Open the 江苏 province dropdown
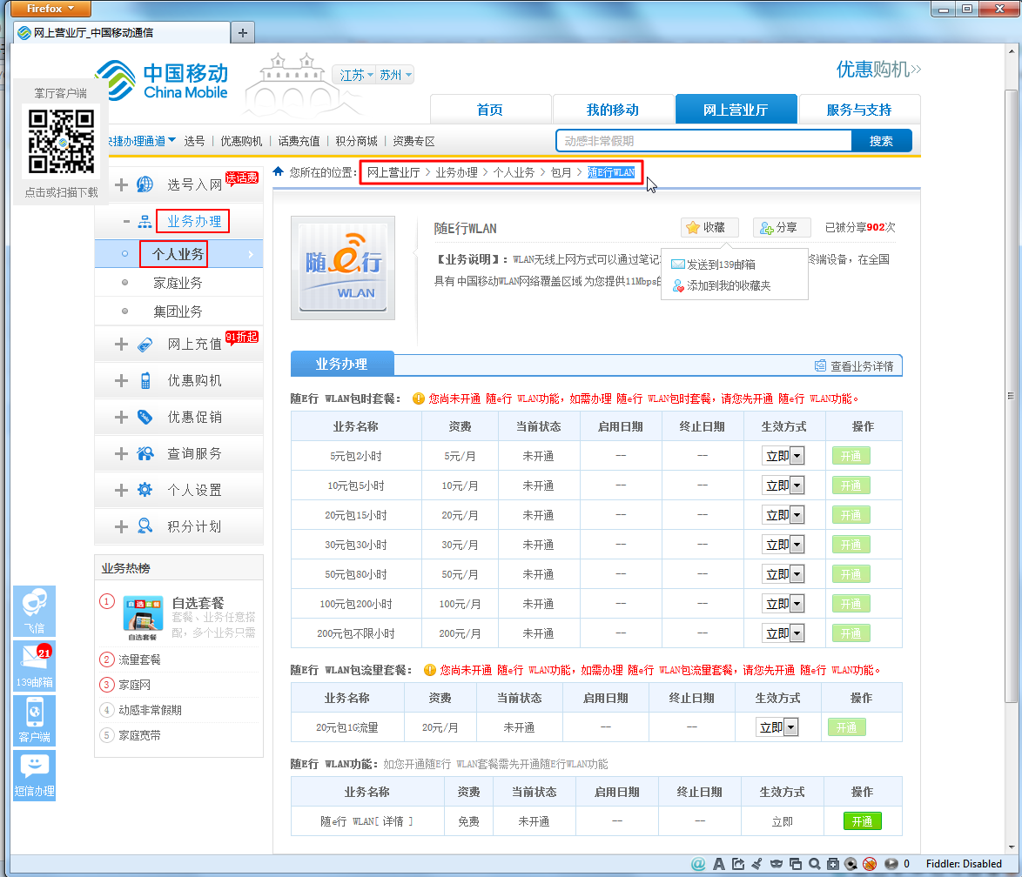 pyautogui.click(x=356, y=75)
